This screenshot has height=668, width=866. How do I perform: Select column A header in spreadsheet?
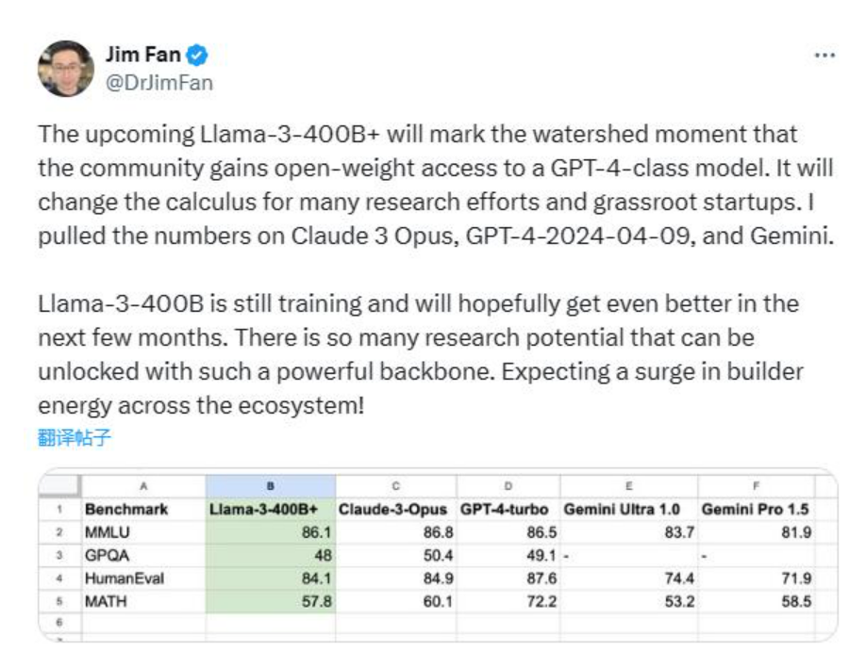143,486
